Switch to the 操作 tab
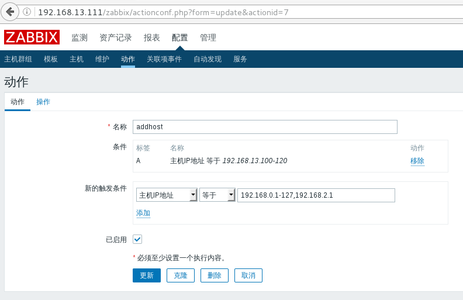 click(43, 102)
